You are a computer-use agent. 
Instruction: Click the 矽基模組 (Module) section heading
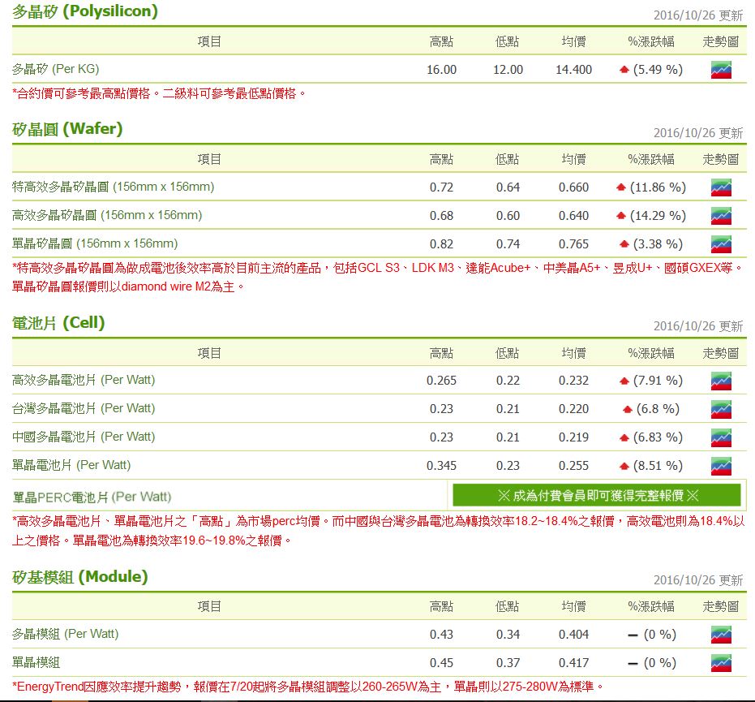click(80, 577)
